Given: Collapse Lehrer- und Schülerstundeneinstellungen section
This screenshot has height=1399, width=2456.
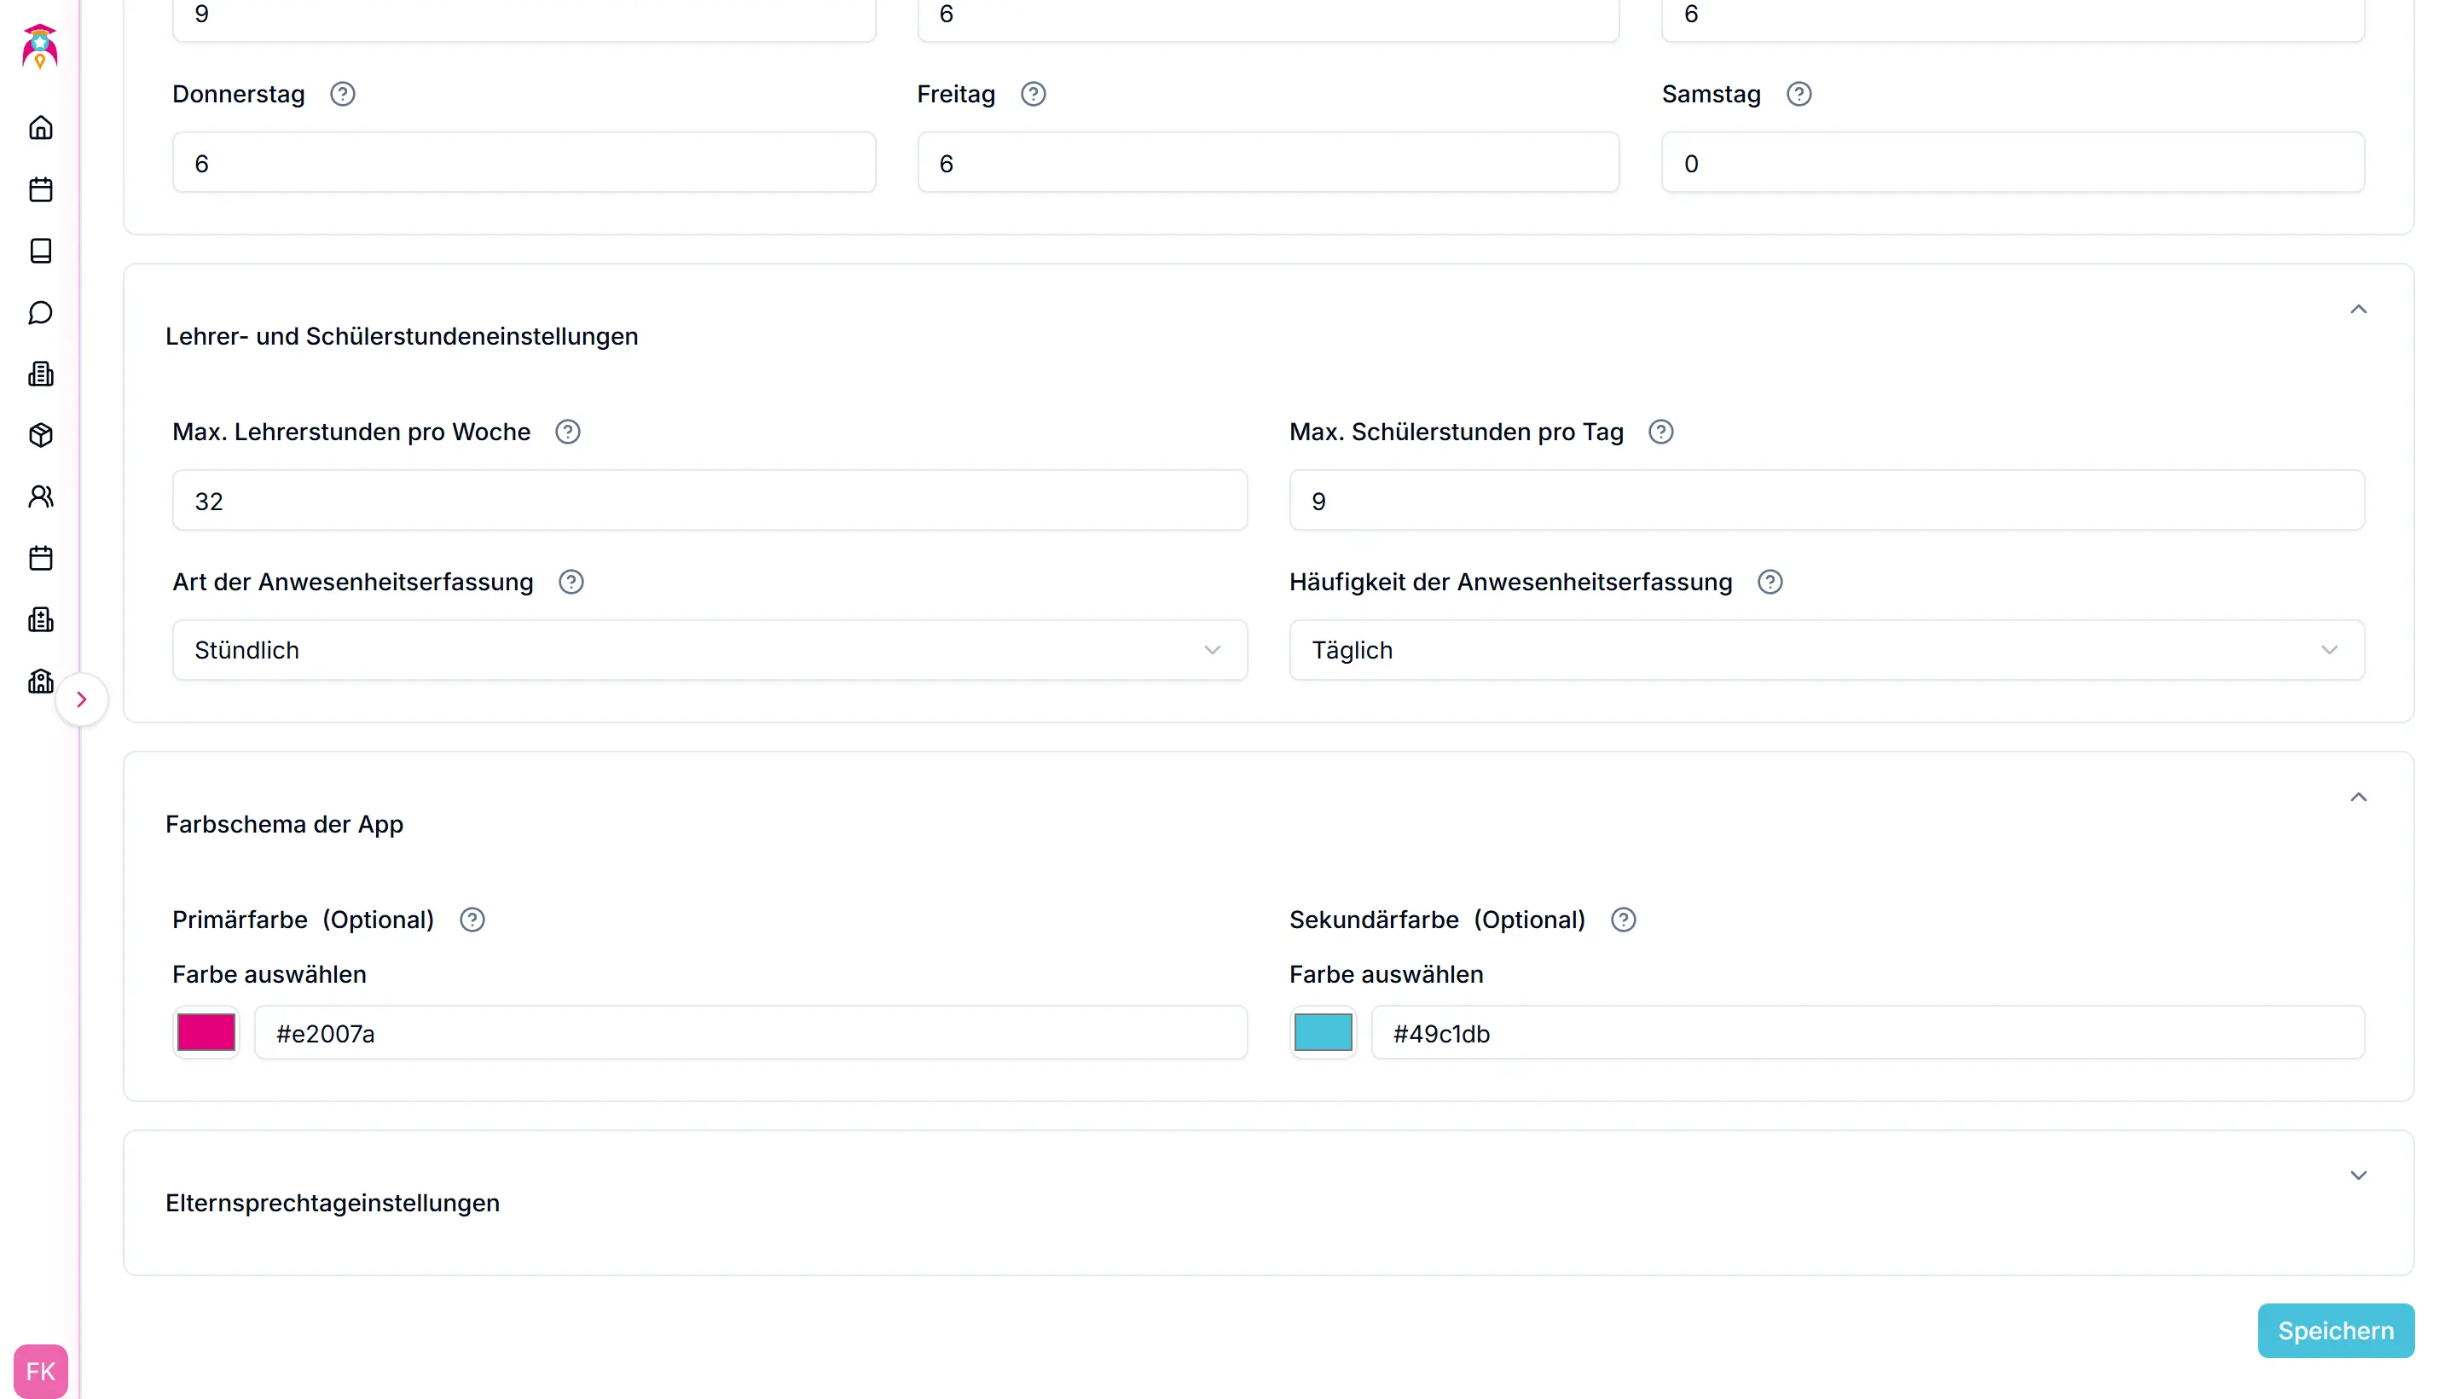Looking at the screenshot, I should [2358, 310].
